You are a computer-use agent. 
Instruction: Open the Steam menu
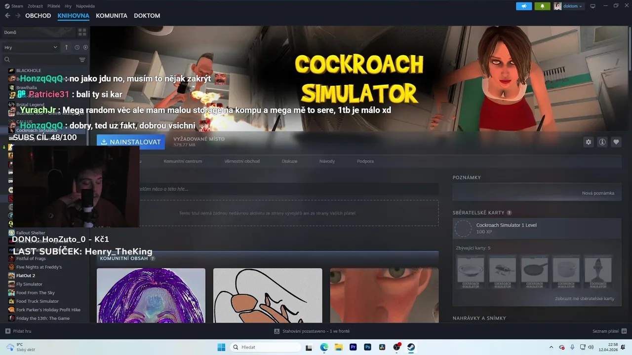(x=14, y=6)
